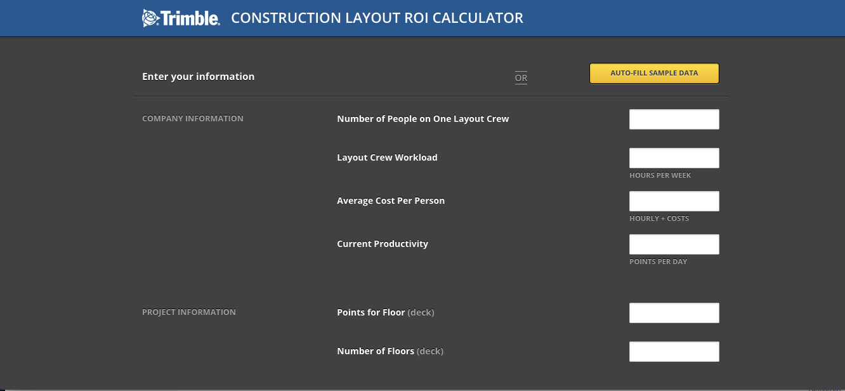
Task: Click the 'Current Productivity' label
Action: (383, 244)
